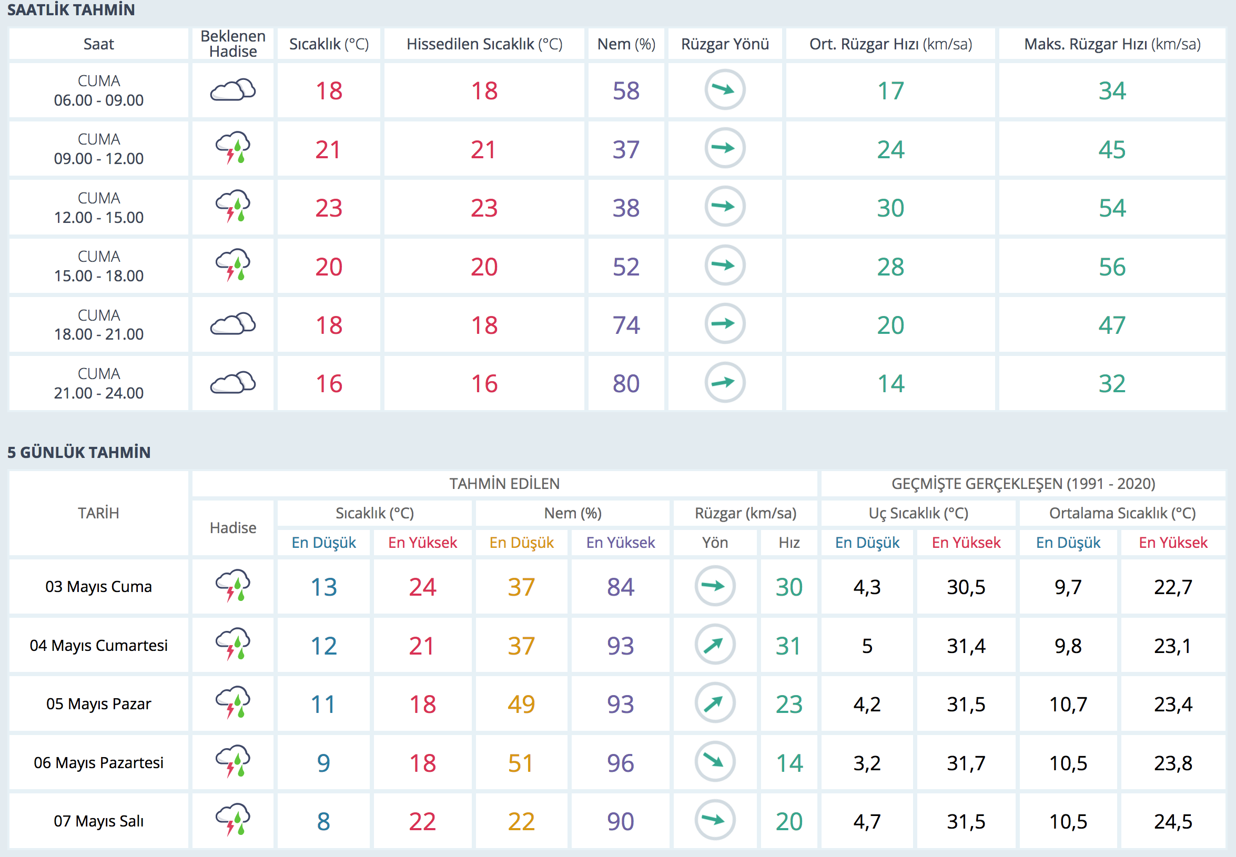This screenshot has height=857, width=1236.
Task: Click thunderstorm icon for Cuma 12.00 - 15.00
Action: [x=232, y=207]
